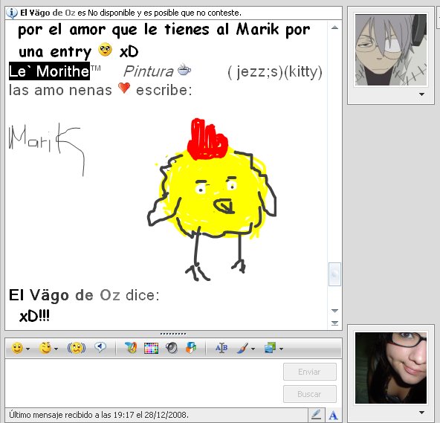Open the MSN activities butterfly icon
The image size is (440, 423).
click(x=131, y=348)
